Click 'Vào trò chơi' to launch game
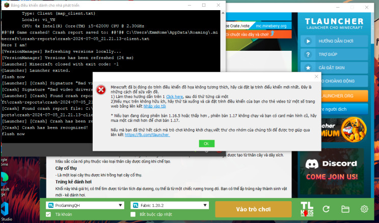Image resolution: width=379 pixels, height=223 pixels. click(253, 209)
